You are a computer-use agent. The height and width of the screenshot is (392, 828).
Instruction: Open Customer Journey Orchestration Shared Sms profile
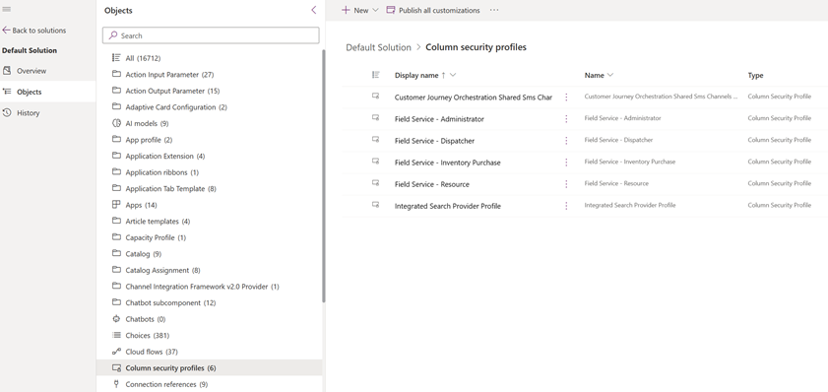pyautogui.click(x=474, y=98)
